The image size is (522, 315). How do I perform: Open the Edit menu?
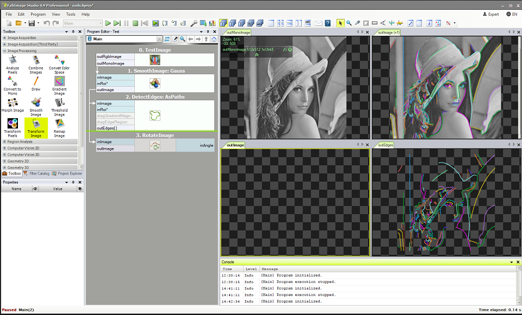[21, 14]
